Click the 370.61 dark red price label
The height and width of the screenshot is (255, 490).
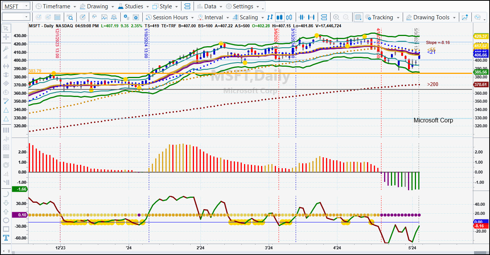pyautogui.click(x=481, y=85)
